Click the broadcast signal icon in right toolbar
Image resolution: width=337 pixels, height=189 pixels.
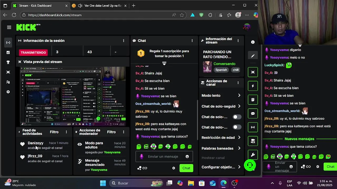(253, 127)
